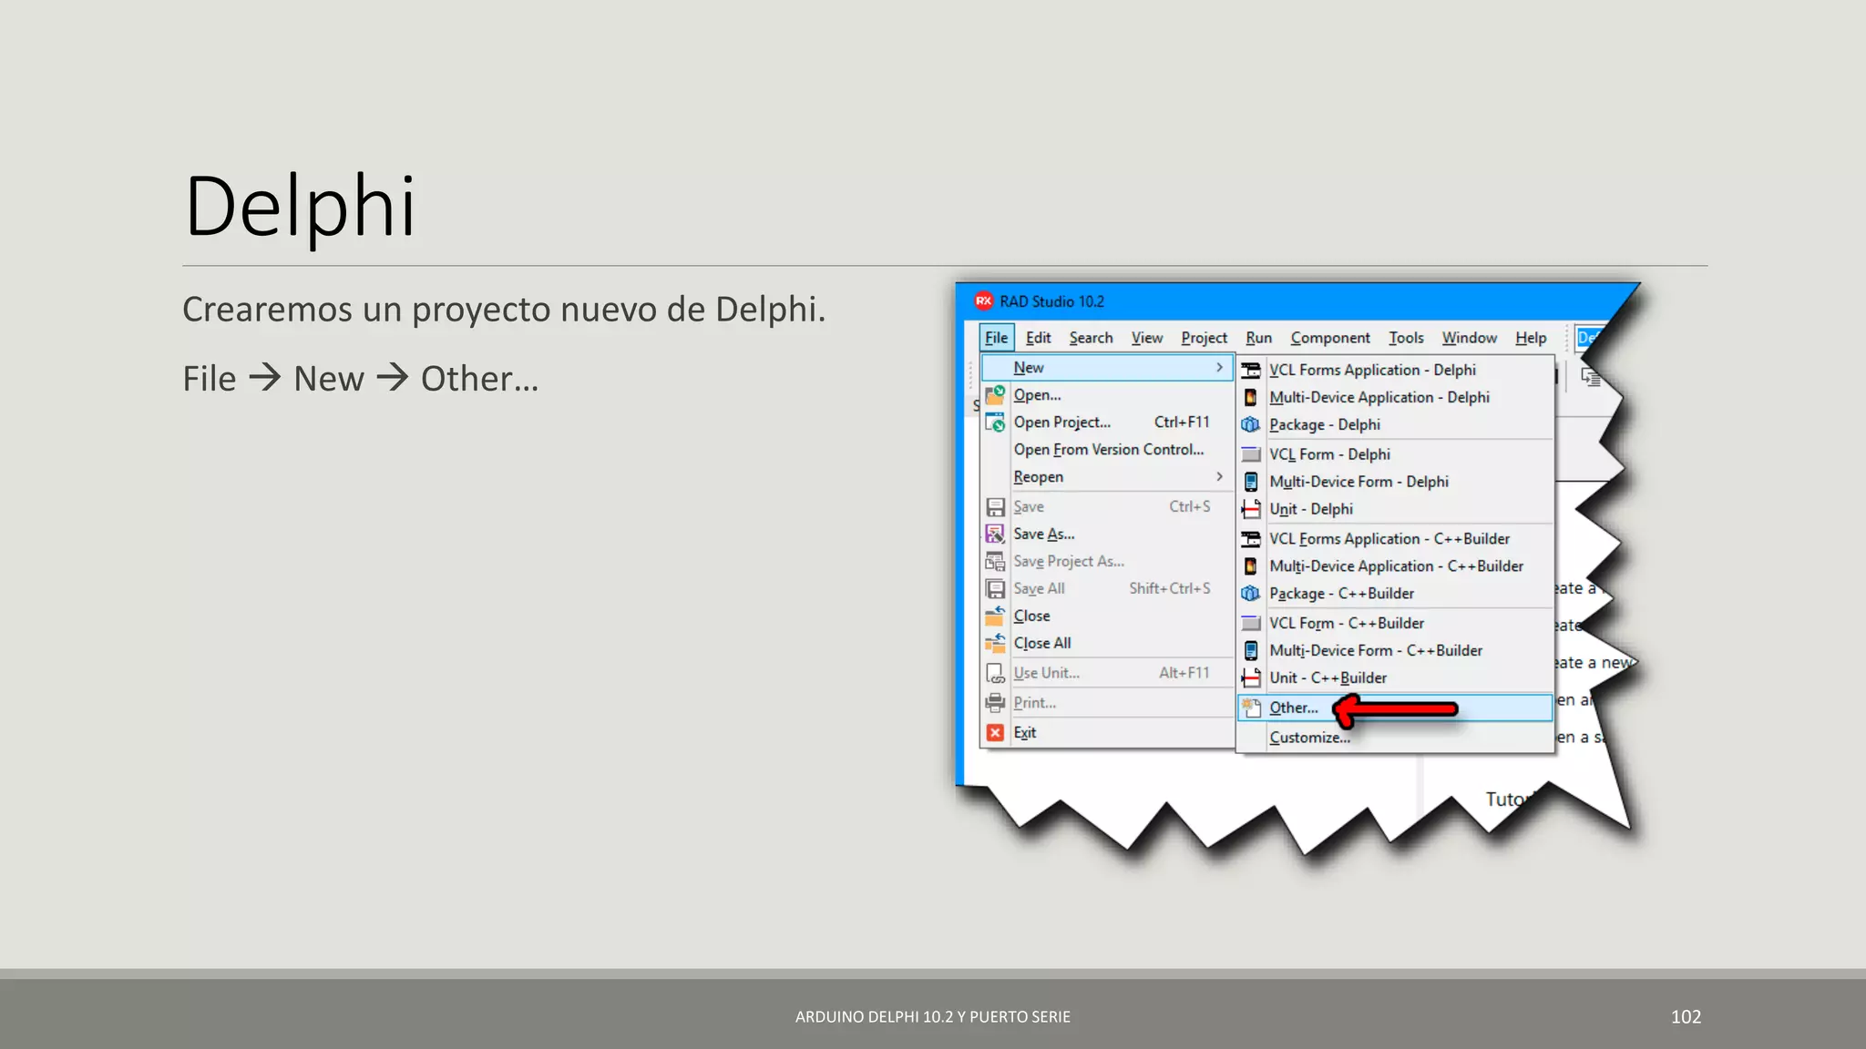1866x1049 pixels.
Task: Click the Save disk icon
Action: tap(995, 507)
